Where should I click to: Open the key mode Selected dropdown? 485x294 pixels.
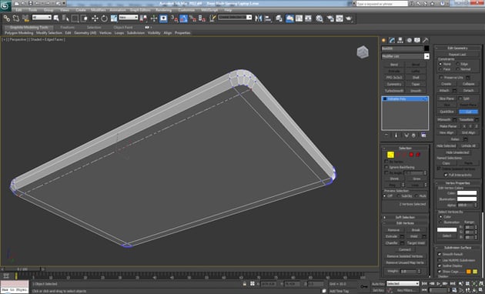403,283
